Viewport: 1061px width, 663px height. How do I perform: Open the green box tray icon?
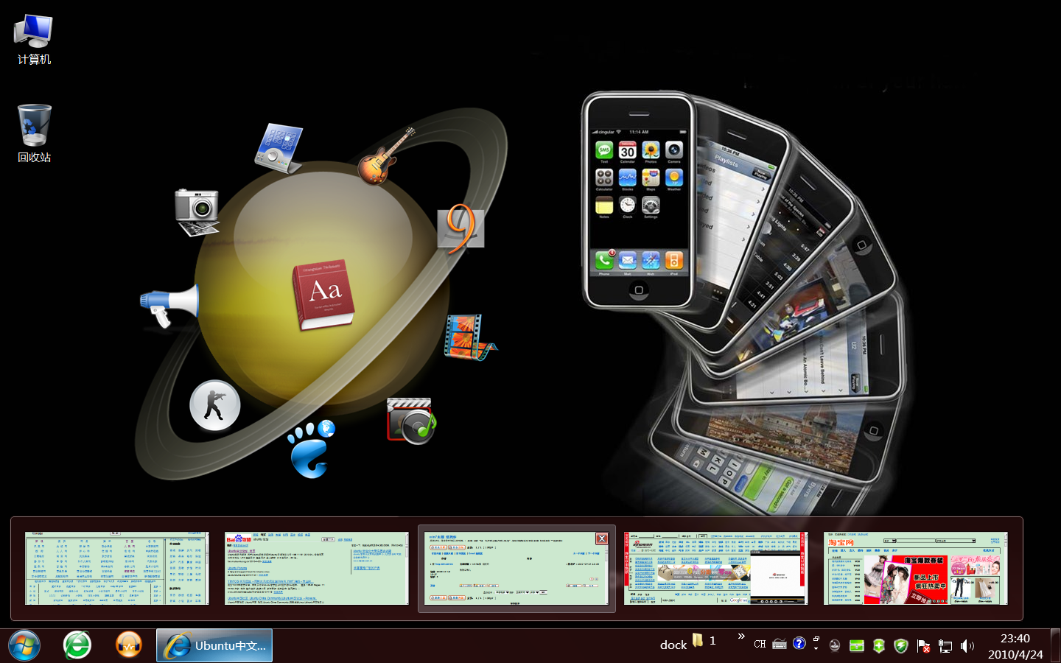click(857, 646)
